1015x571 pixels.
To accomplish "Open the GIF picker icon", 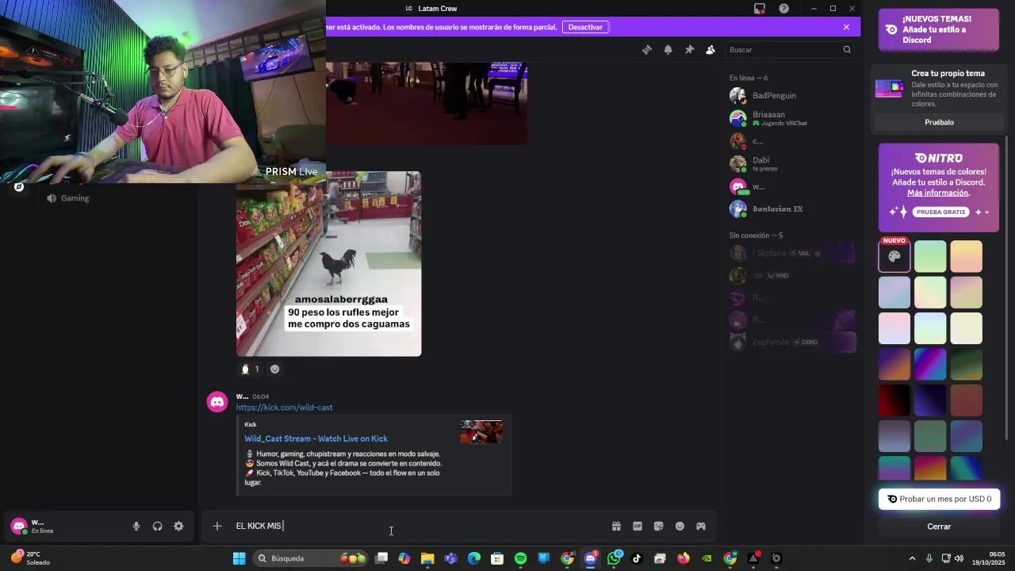I will [637, 526].
